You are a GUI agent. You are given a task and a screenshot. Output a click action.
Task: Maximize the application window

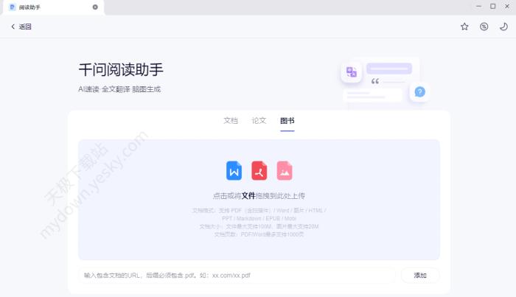point(492,6)
